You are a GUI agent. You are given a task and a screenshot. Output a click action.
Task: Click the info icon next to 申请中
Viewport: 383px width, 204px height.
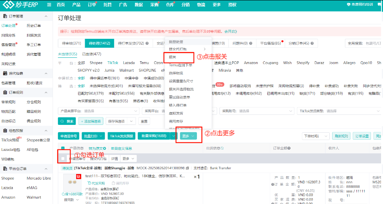click(x=137, y=78)
